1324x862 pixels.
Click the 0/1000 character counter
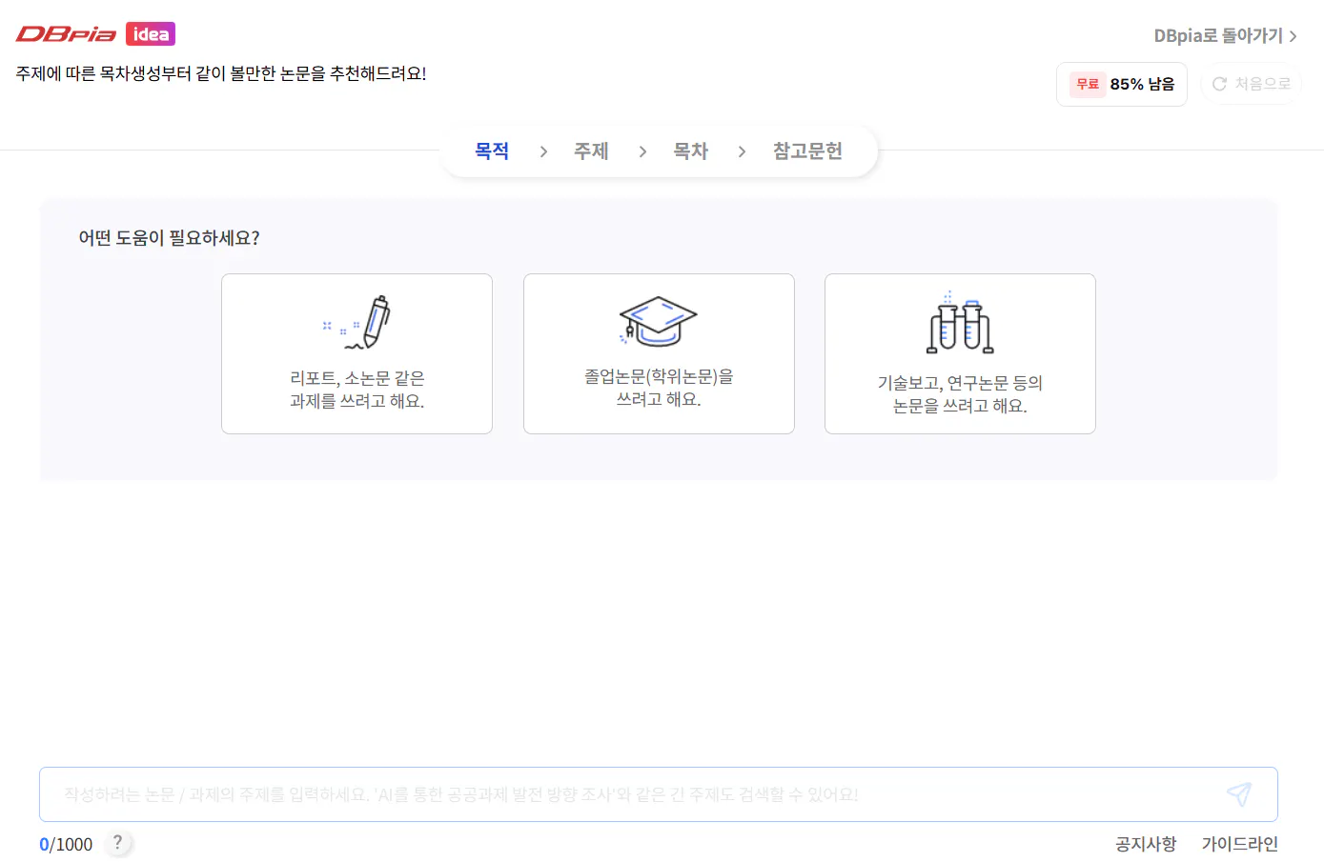[x=66, y=844]
